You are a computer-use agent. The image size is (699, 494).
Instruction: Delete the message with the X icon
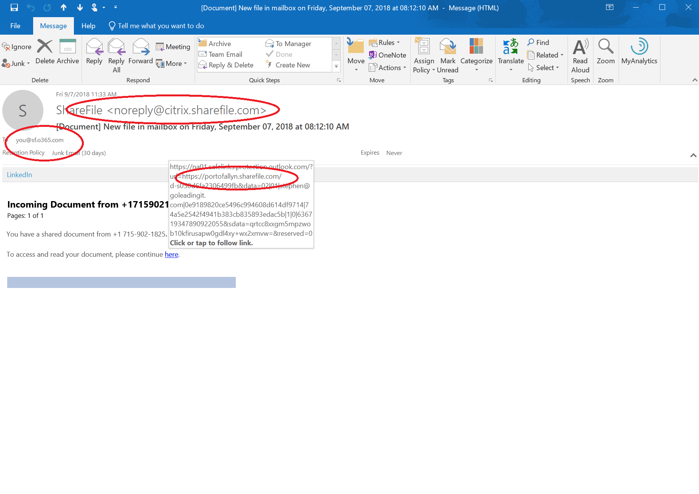45,51
